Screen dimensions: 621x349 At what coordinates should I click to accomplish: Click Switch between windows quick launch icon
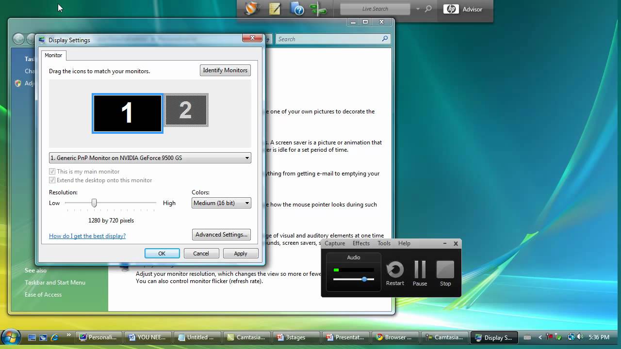click(43, 337)
